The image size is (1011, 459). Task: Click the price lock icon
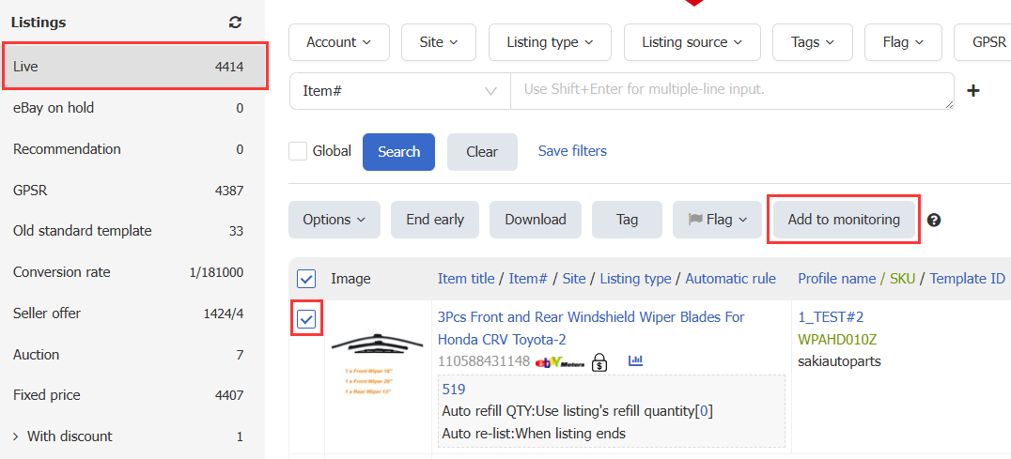(599, 361)
